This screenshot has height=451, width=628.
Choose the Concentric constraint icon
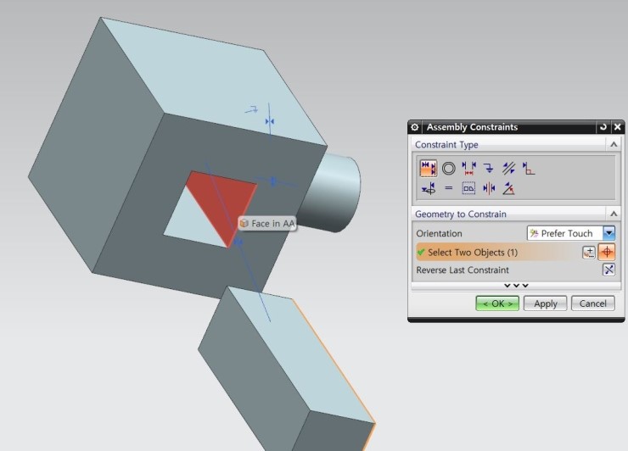pos(448,168)
